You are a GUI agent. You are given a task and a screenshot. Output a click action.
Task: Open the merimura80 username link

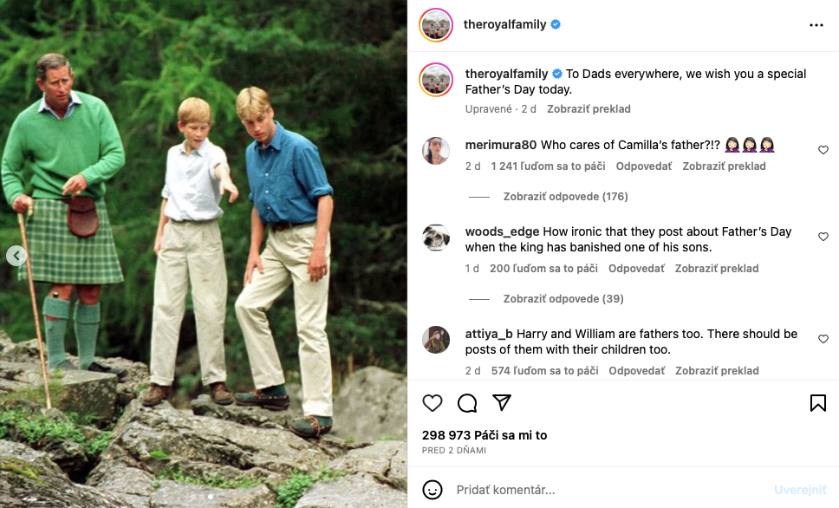[501, 144]
